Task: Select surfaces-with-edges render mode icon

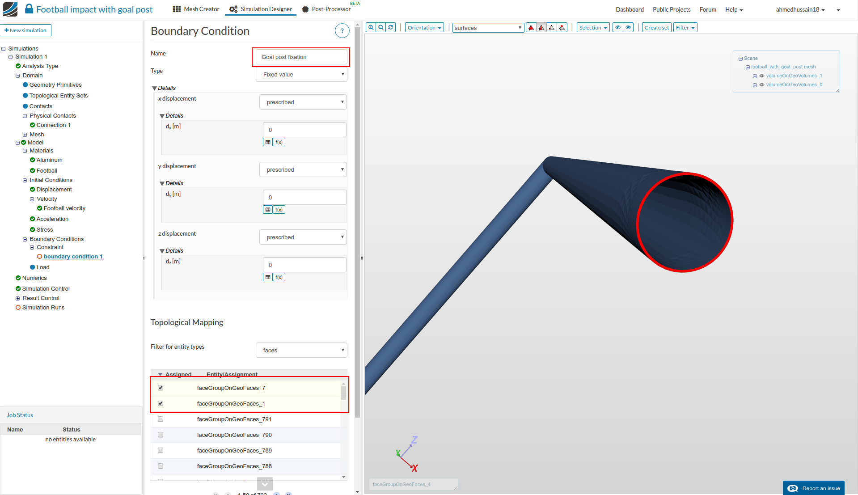Action: (541, 28)
